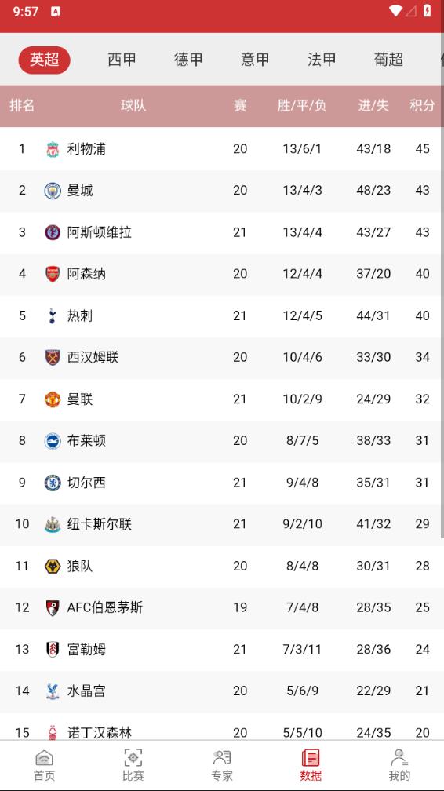The image size is (444, 791).
Task: Tap the Tottenham (热刺) cockerel icon
Action: (x=53, y=315)
